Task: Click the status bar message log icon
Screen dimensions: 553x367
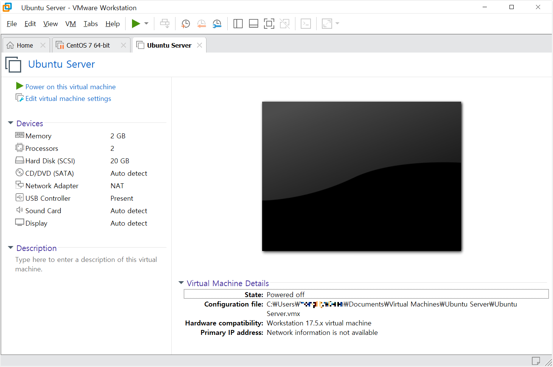Action: 536,361
